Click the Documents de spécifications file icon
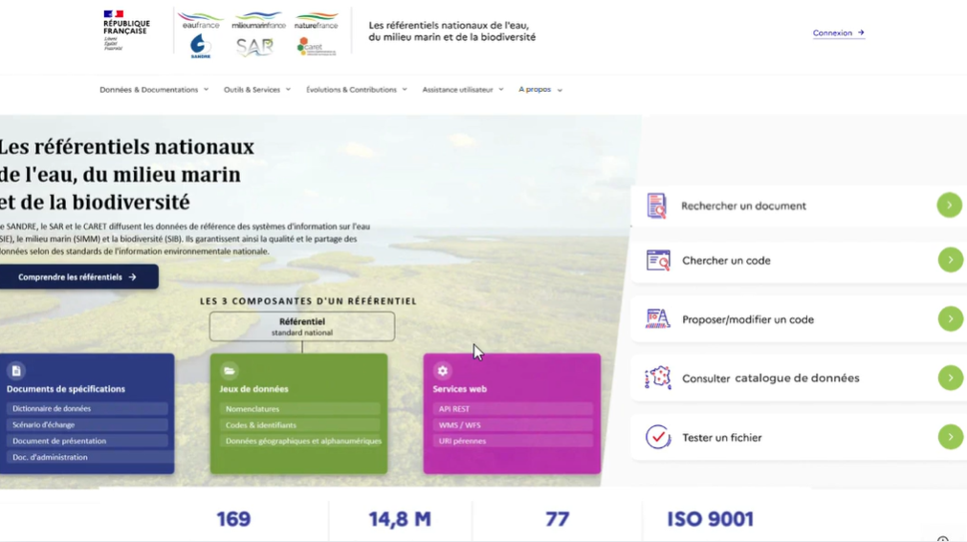Viewport: 967px width, 542px height. tap(16, 371)
